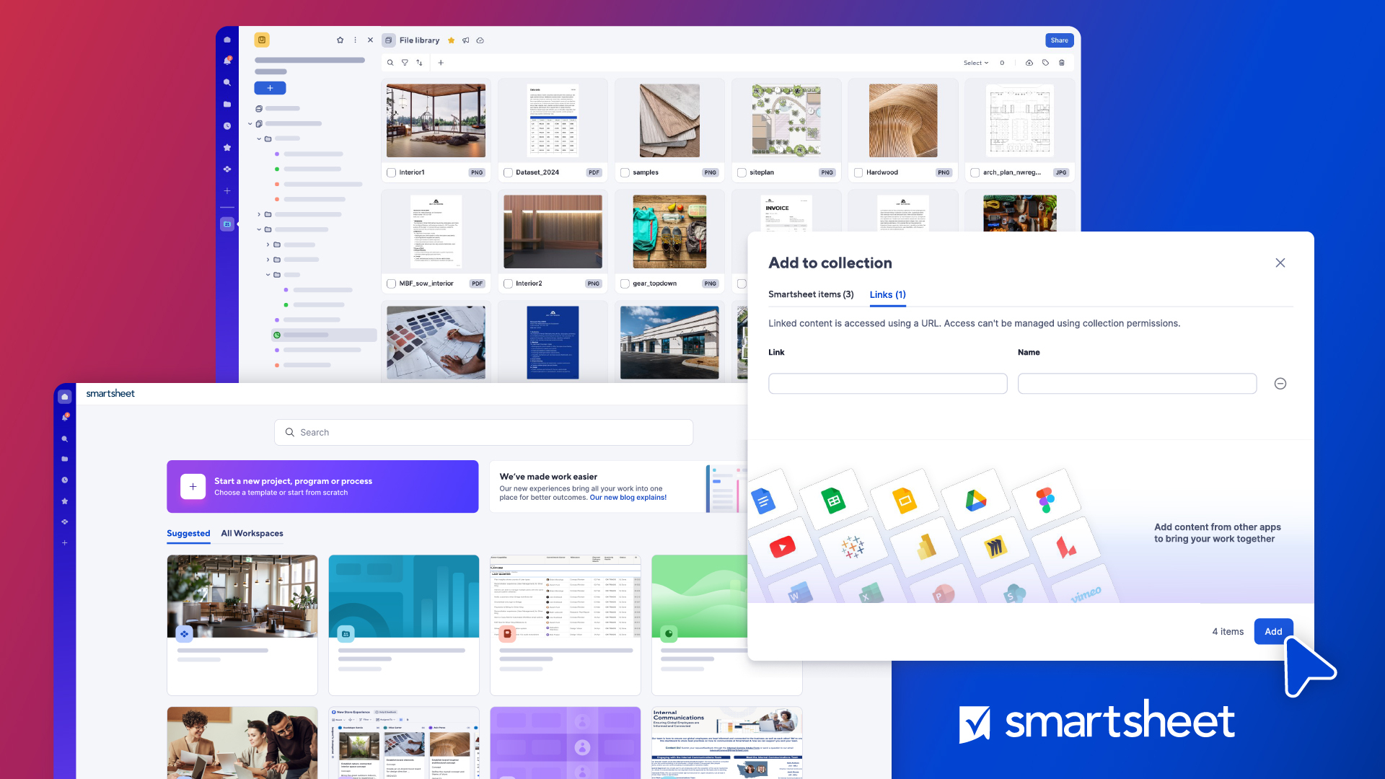Click the plus icon to add a file

click(x=441, y=63)
